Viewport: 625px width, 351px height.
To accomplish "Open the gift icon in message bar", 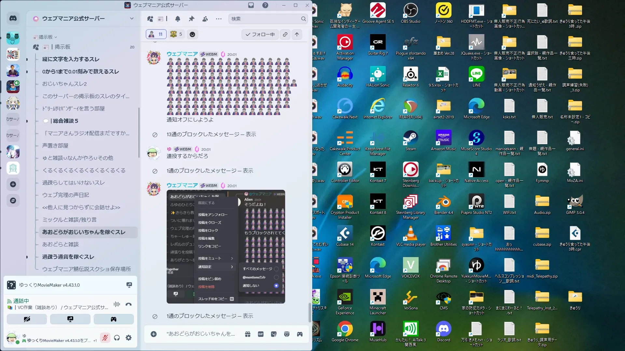I will (248, 334).
